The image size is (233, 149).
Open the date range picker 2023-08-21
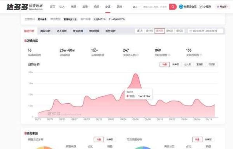205,31
